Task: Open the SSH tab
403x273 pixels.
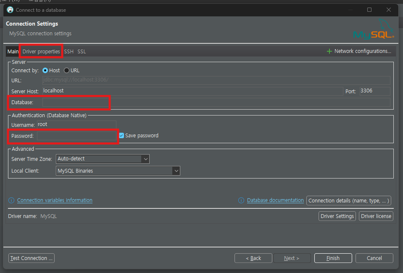Action: 68,51
